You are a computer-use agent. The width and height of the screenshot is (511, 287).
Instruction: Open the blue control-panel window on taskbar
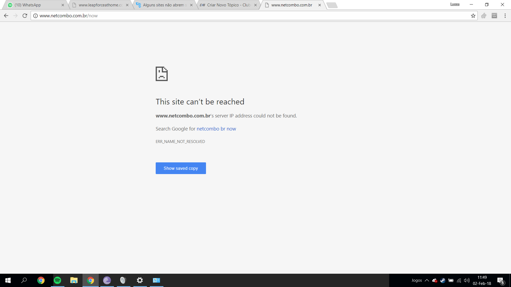156,280
